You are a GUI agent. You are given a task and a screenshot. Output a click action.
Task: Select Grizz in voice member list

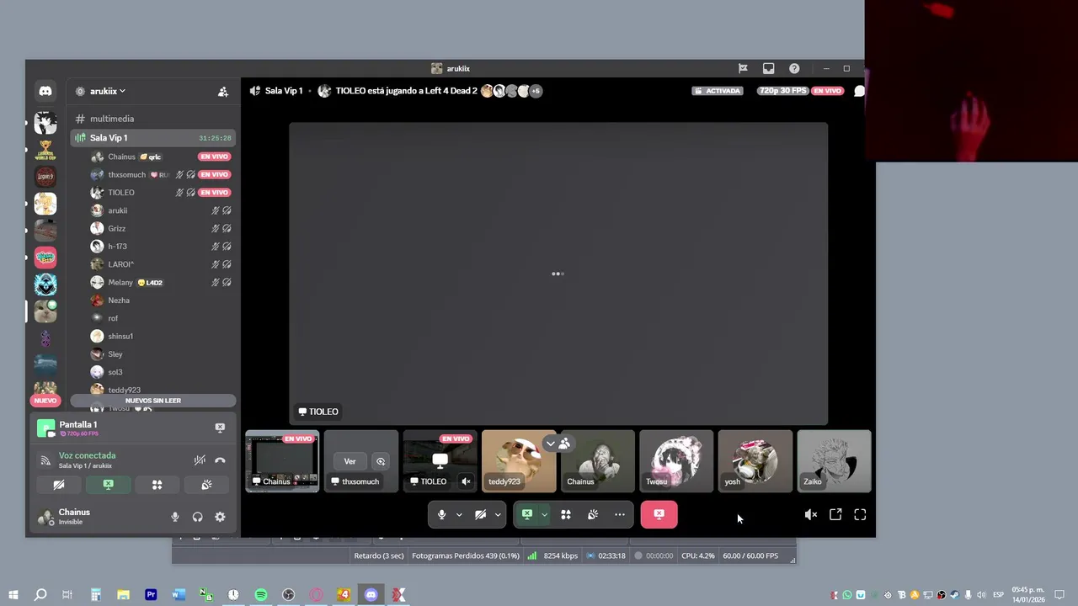(x=162, y=229)
